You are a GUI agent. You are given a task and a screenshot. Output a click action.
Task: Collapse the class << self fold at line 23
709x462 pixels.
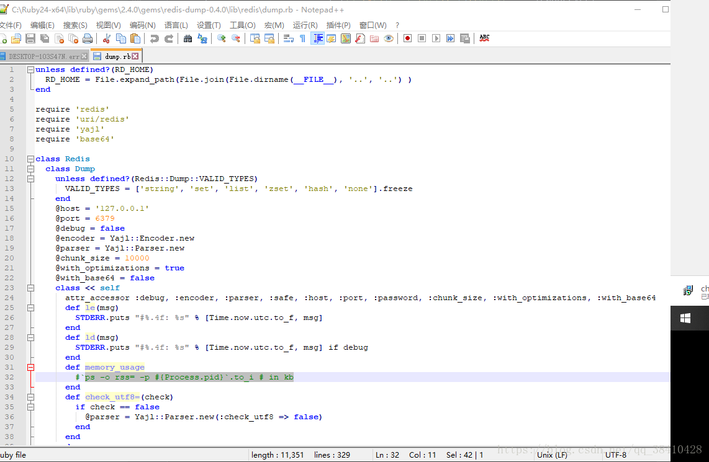tap(31, 288)
